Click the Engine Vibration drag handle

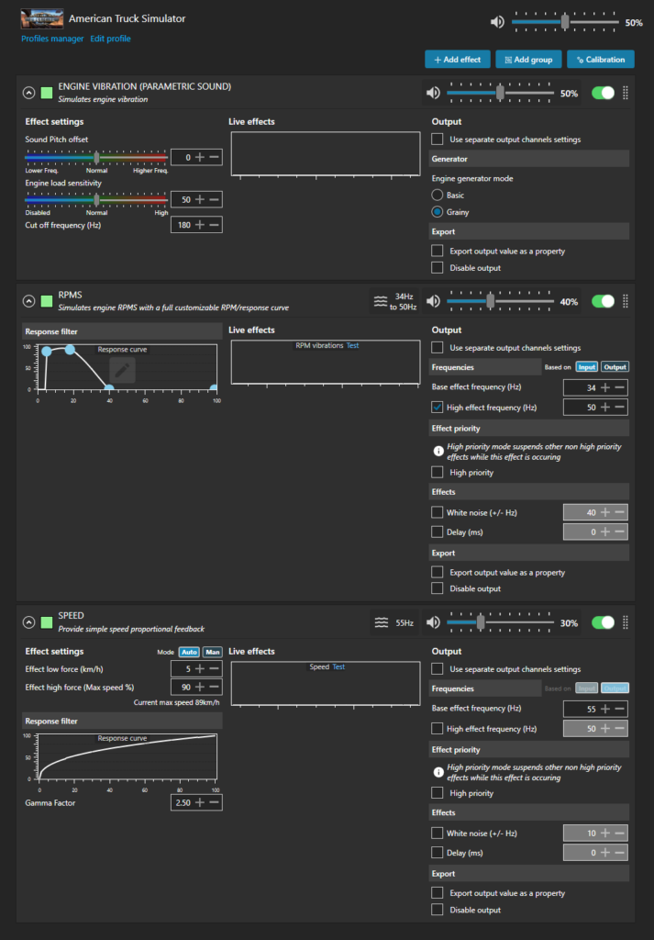point(626,93)
